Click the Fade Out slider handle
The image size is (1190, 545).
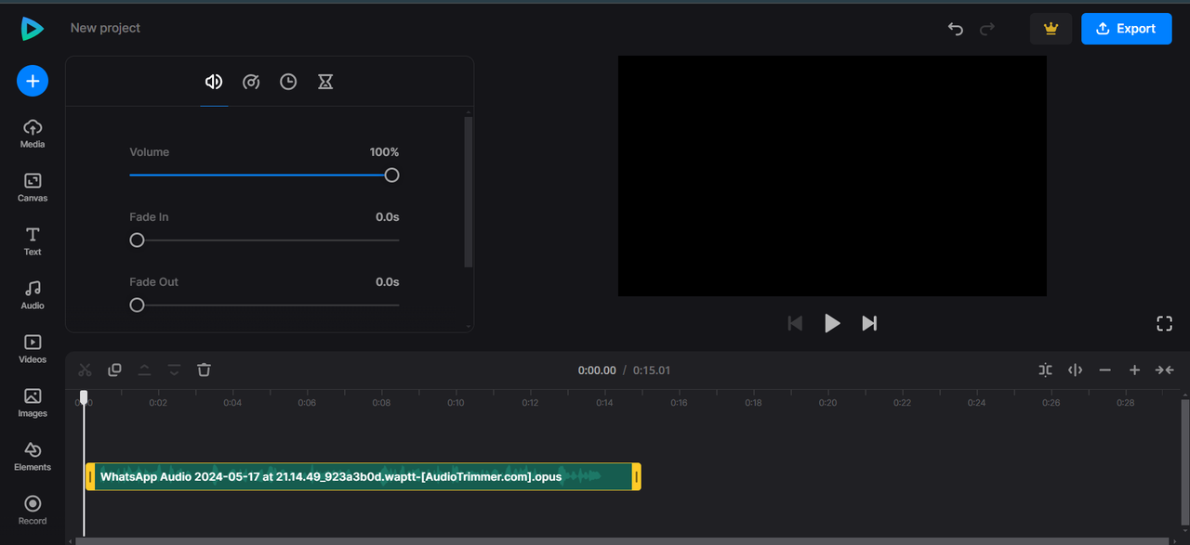point(137,305)
